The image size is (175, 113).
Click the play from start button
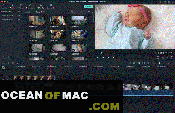point(103,58)
